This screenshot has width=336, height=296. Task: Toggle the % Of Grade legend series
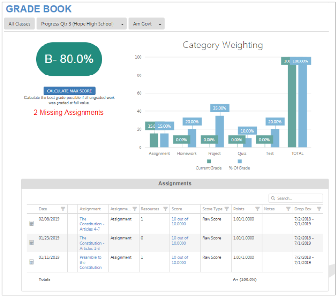(240, 161)
